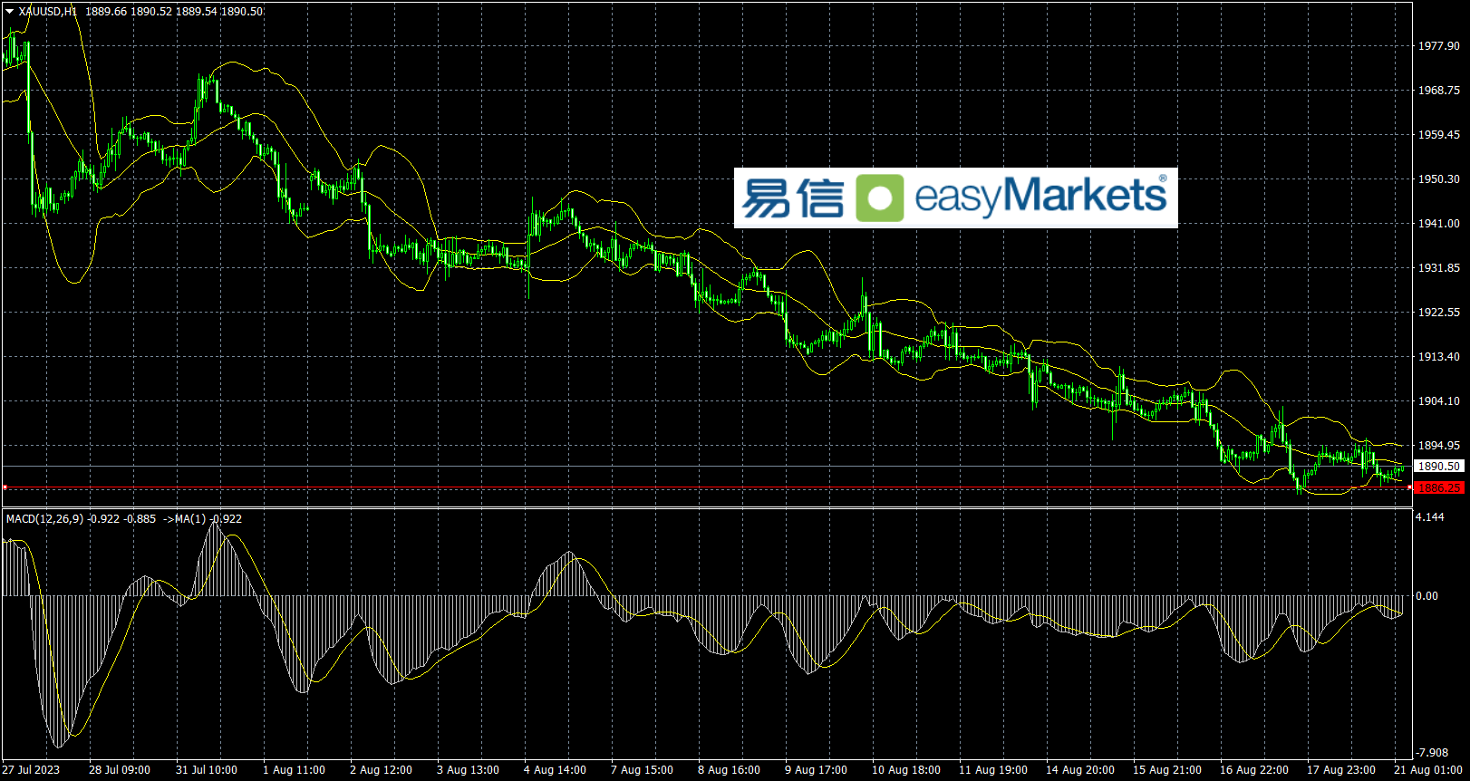Click the easyMarkets wordmark text

(x=1040, y=196)
